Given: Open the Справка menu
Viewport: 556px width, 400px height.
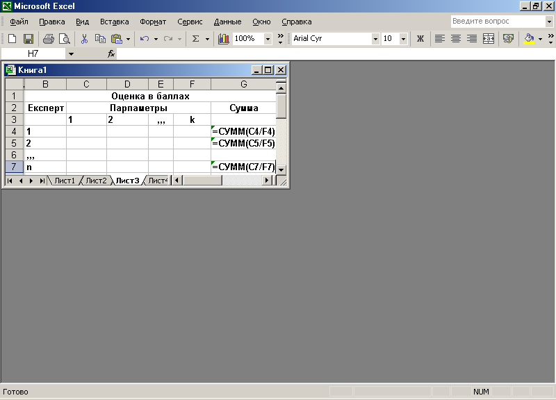Looking at the screenshot, I should point(297,22).
